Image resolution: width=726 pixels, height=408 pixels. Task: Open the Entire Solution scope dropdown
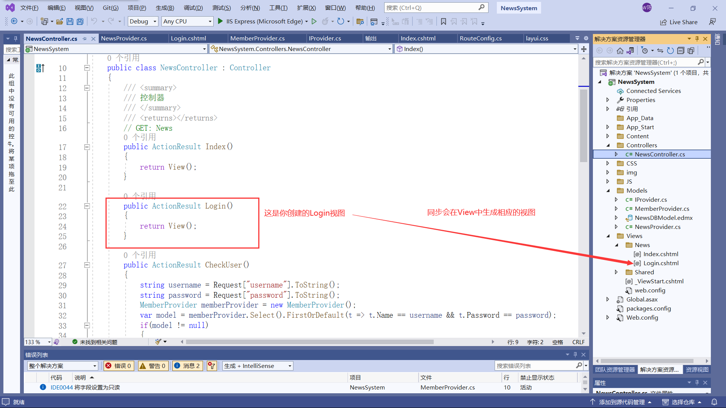(x=62, y=366)
